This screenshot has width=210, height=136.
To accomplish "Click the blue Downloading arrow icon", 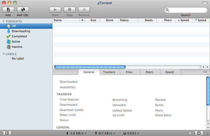I will point(9,31).
